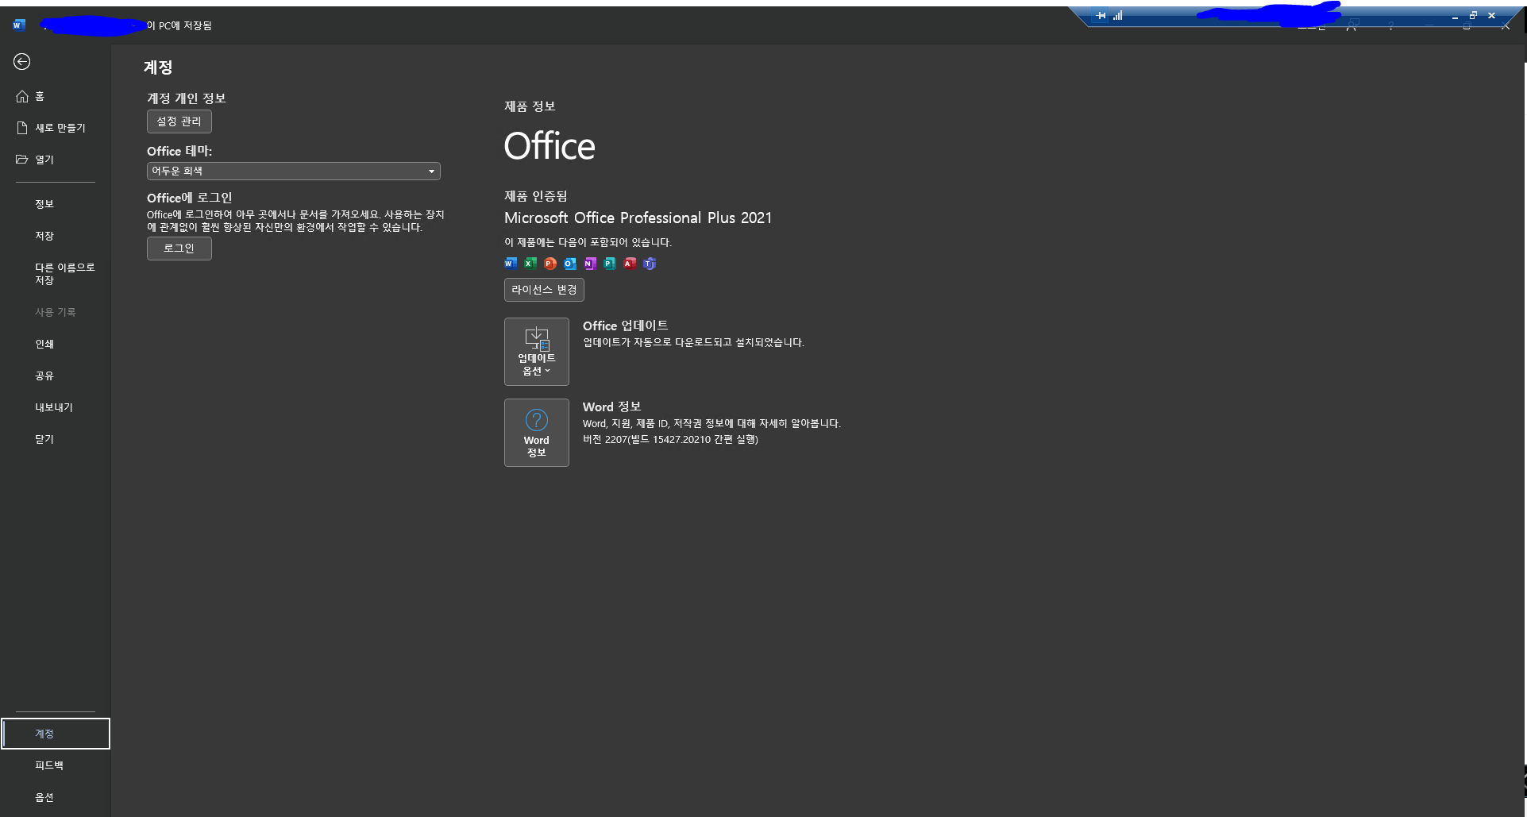Click the house icon next to 홈
Viewport: 1527px width, 817px height.
[22, 96]
